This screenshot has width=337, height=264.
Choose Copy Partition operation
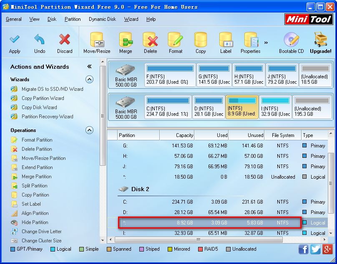[30, 195]
